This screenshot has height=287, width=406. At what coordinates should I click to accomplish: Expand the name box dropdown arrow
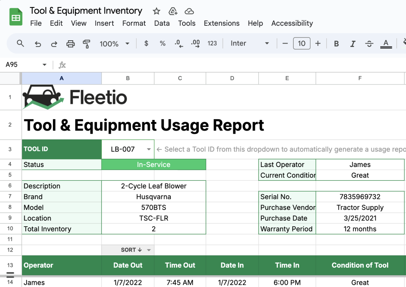pos(44,64)
